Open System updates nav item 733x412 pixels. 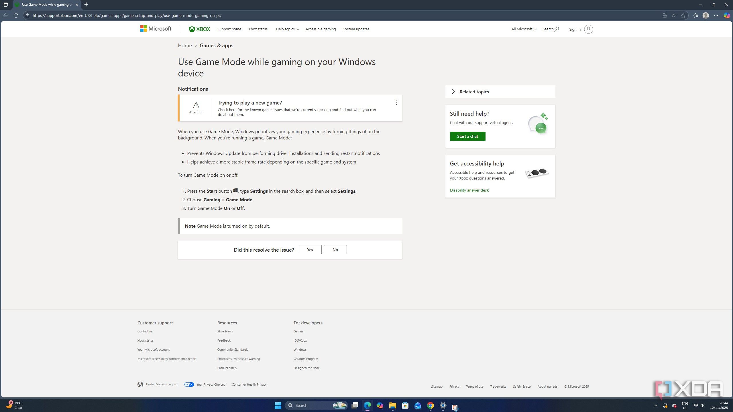[356, 29]
